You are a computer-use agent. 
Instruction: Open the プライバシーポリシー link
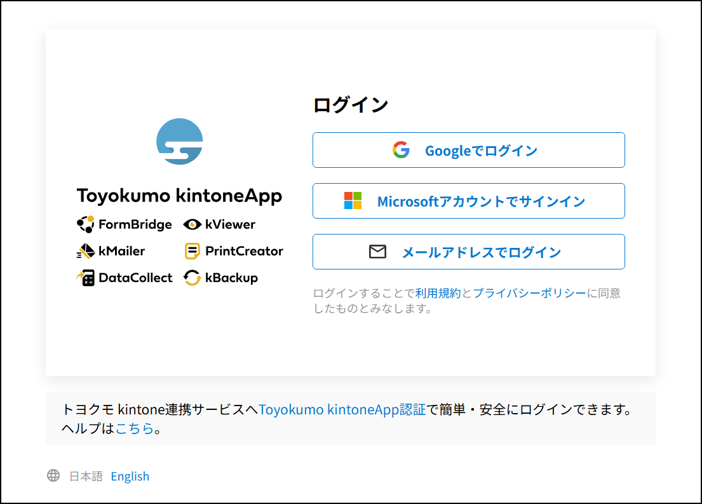[x=530, y=293]
